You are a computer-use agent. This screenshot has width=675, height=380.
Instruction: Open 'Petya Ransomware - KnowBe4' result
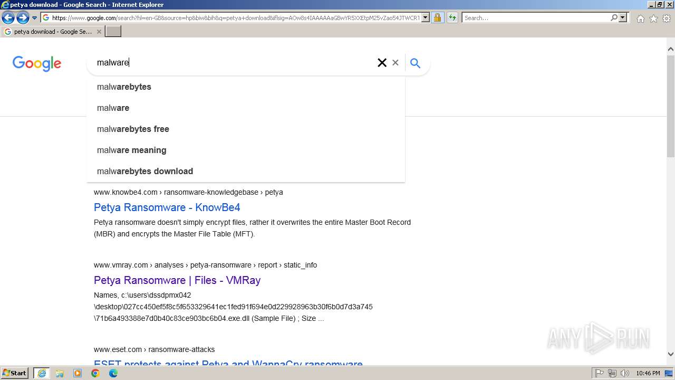pos(167,207)
